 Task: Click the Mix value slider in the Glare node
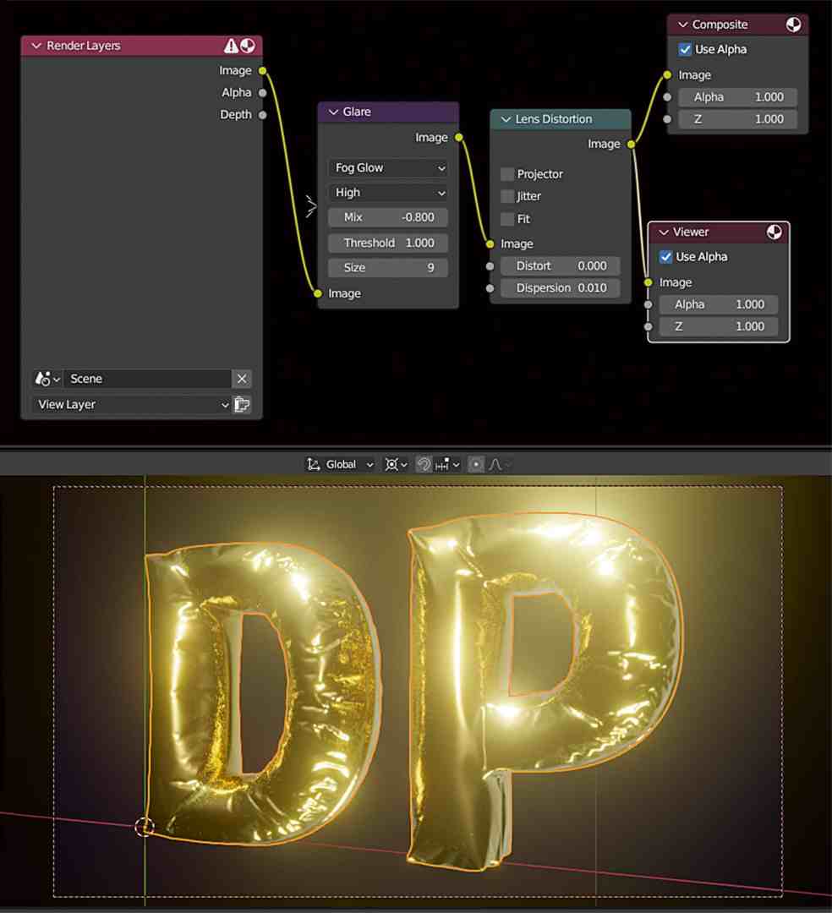click(387, 217)
